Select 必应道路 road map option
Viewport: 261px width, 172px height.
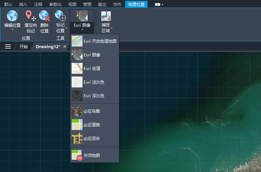click(x=95, y=125)
